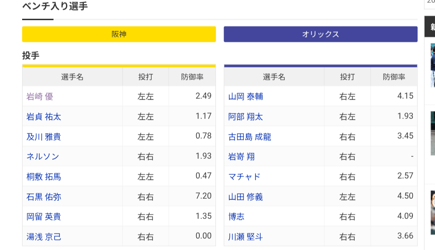Click the 阿部 翔太 player link
The height and width of the screenshot is (250, 435).
245,117
